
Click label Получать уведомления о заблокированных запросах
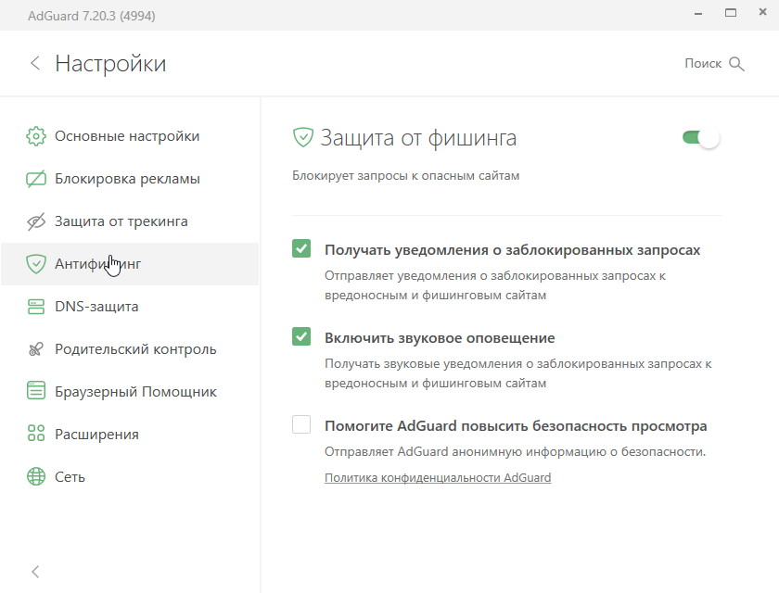pyautogui.click(x=512, y=249)
